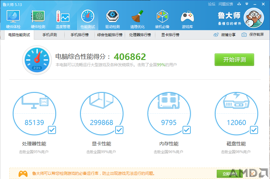
Task: Open the 清理优化 cleanup optimization section
Action: 137,19
